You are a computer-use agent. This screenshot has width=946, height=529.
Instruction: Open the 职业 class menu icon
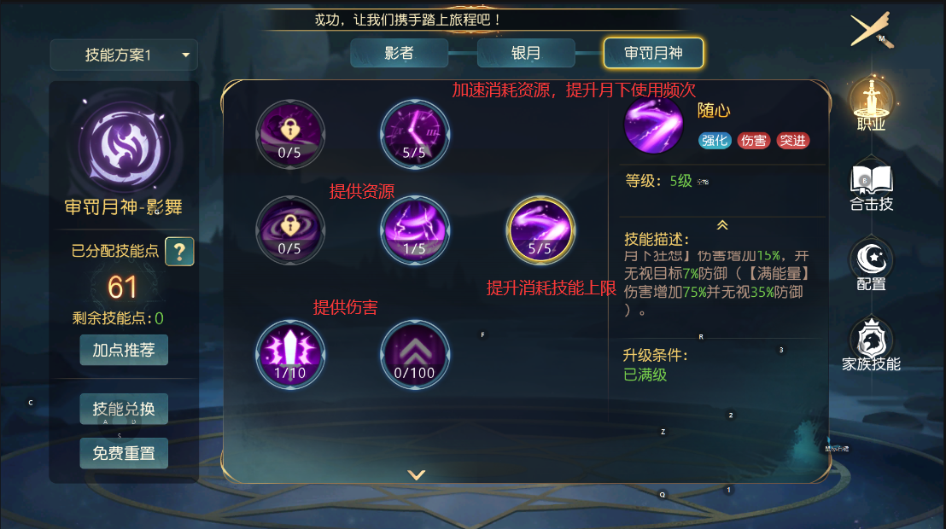pyautogui.click(x=871, y=104)
